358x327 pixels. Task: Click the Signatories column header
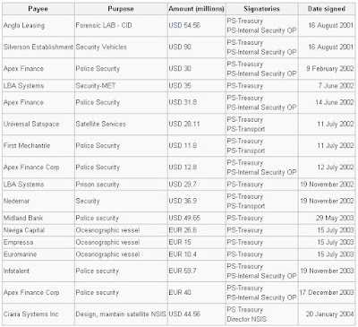pyautogui.click(x=261, y=9)
